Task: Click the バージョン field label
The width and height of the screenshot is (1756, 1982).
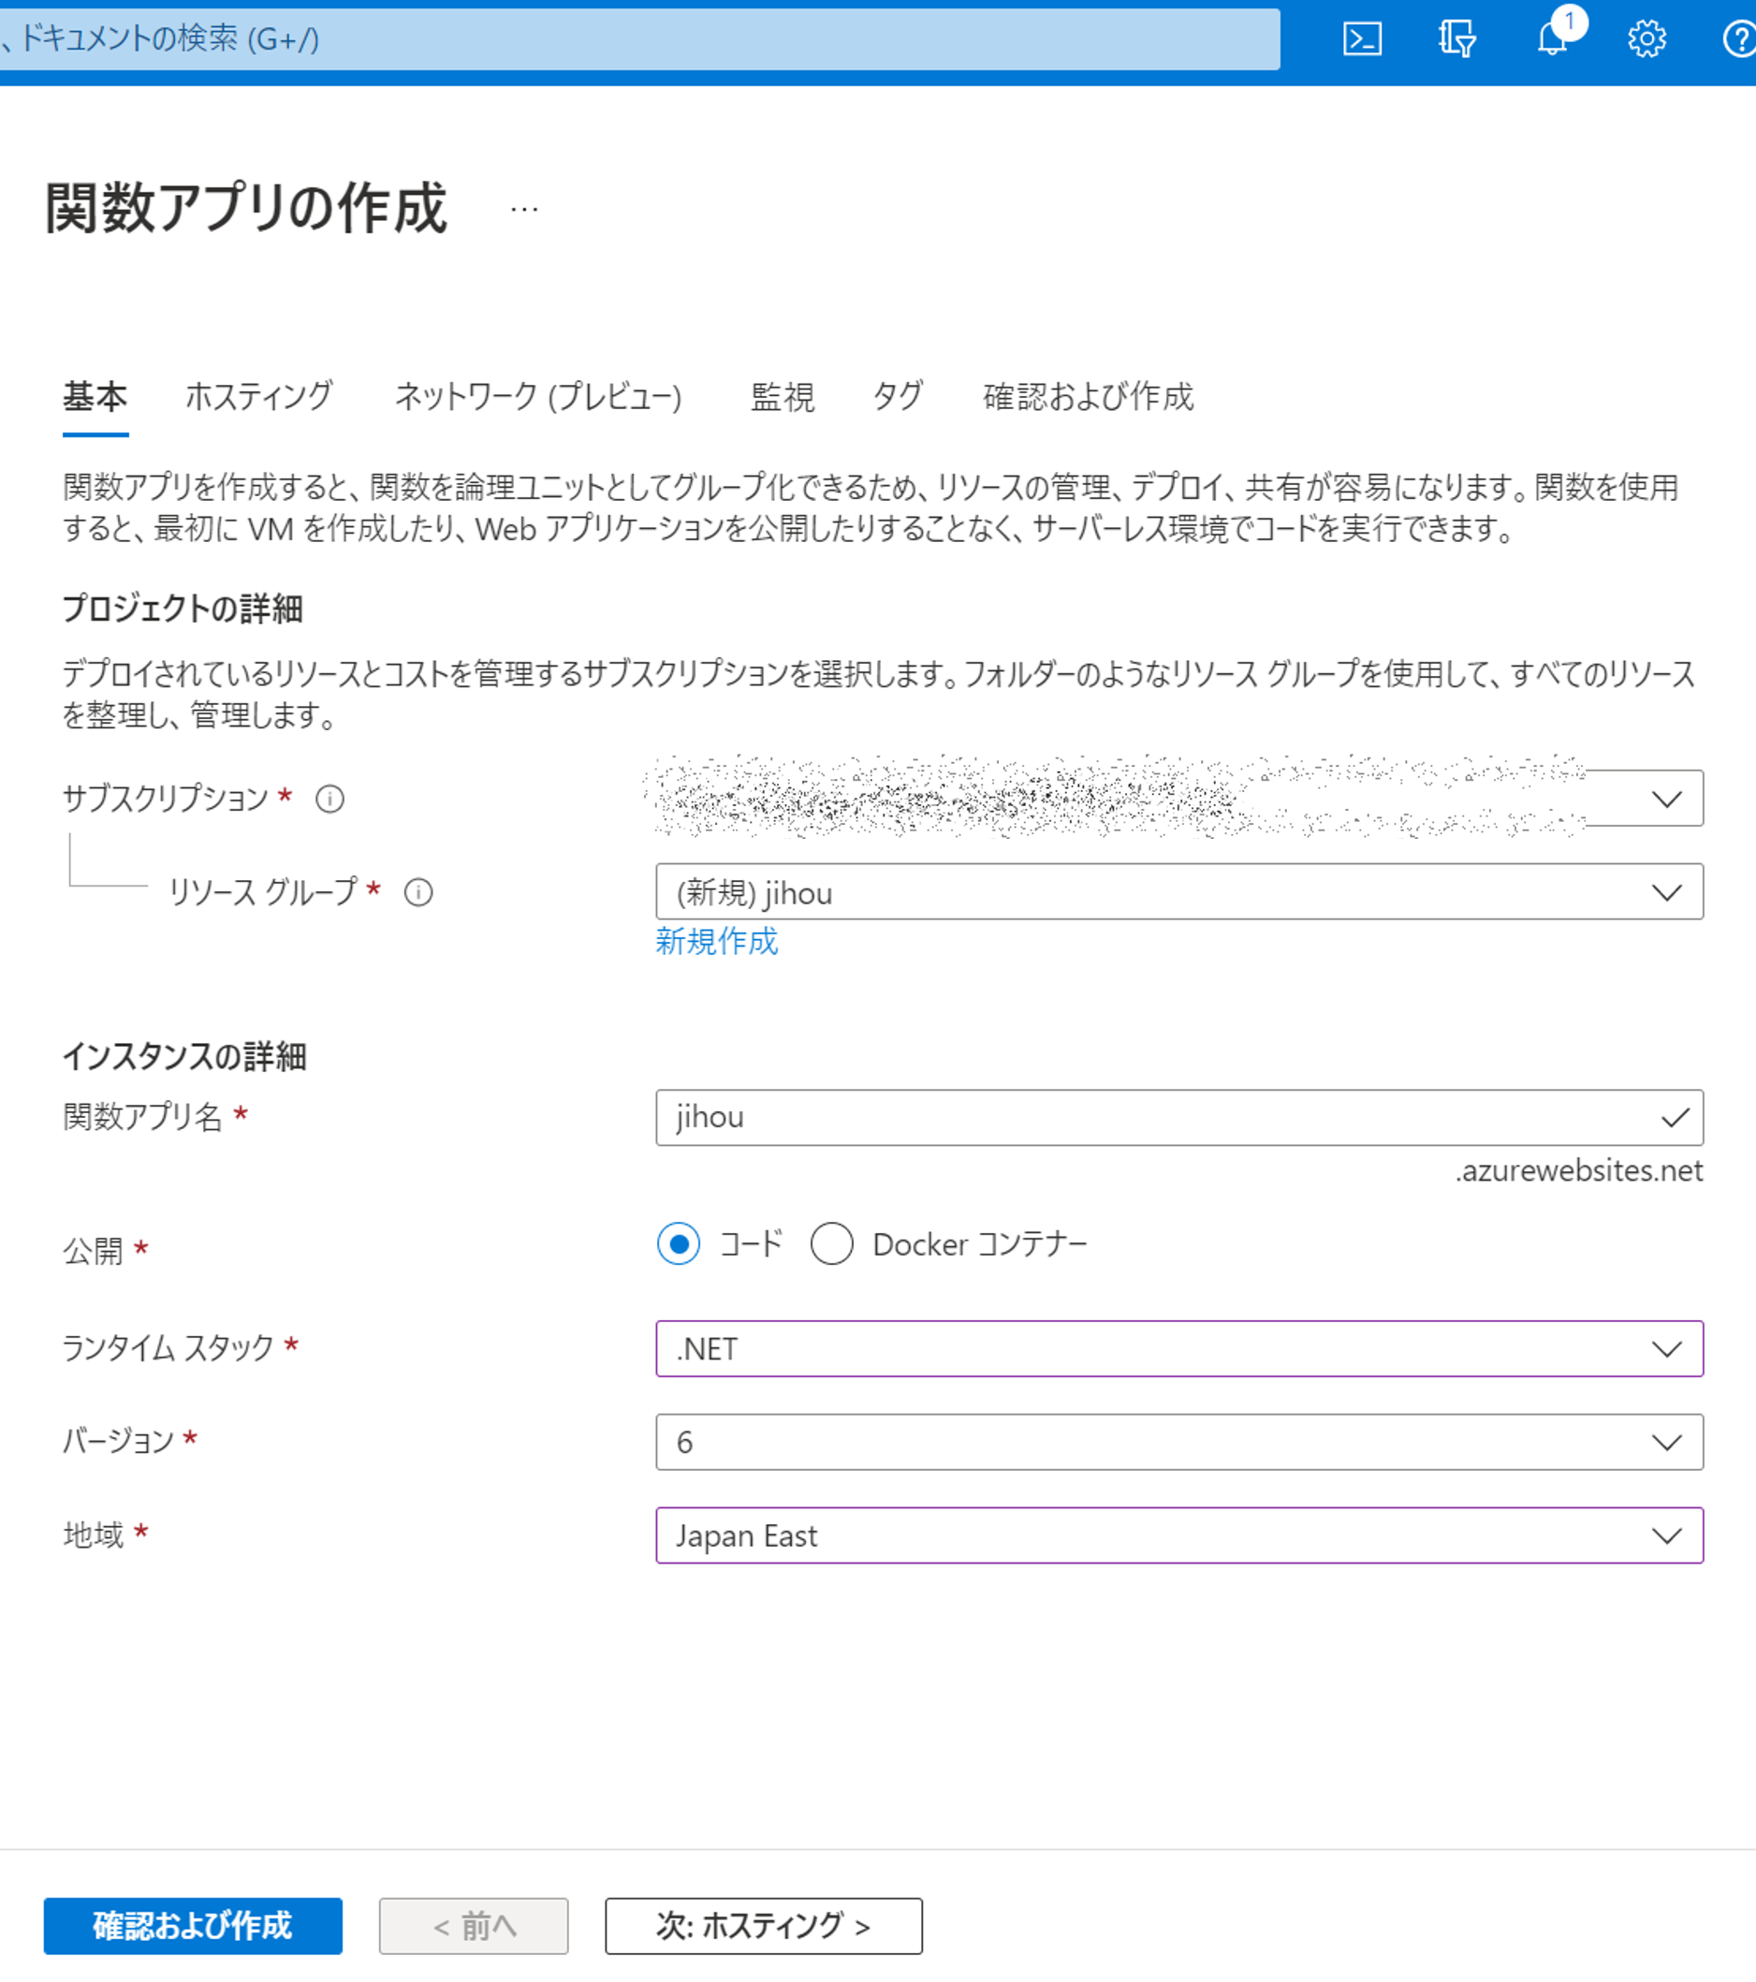Action: (x=118, y=1441)
